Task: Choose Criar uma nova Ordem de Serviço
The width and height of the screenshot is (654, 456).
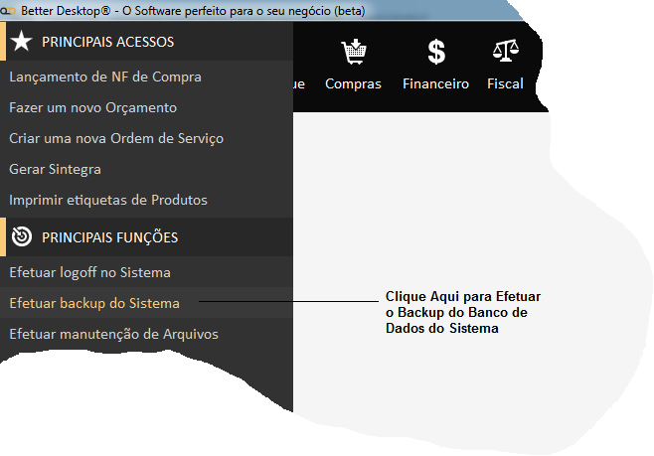Action: click(116, 138)
